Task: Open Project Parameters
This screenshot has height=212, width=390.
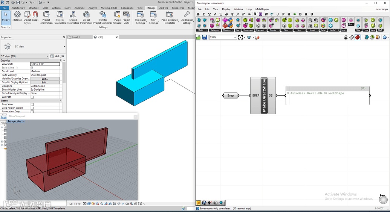Action: pos(60,18)
